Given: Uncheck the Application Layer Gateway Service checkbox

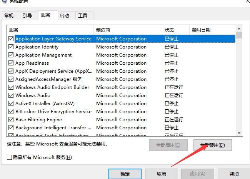Looking at the screenshot, I should pos(11,39).
